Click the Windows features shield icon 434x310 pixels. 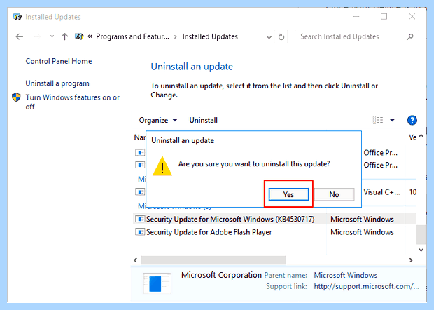click(x=16, y=97)
